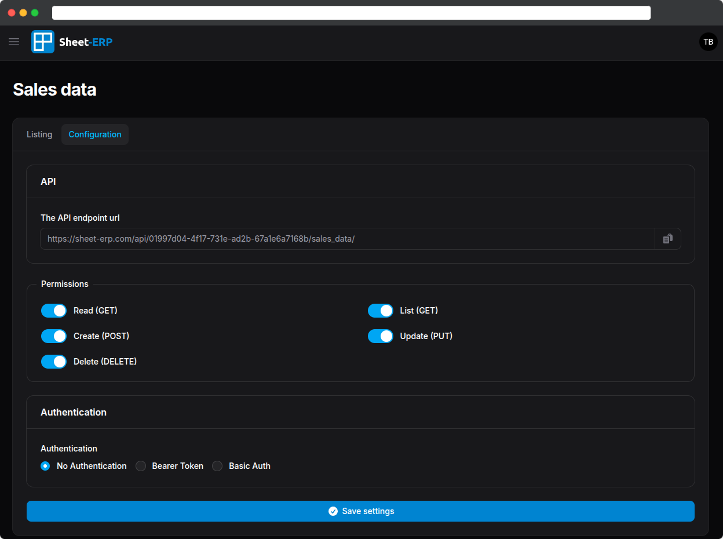
Task: Click the Save settings button
Action: pos(360,511)
